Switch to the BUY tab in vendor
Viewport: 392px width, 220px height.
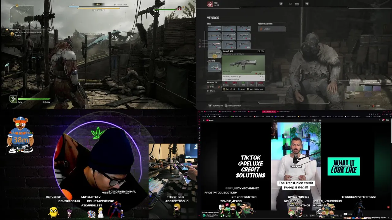pyautogui.click(x=290, y=4)
